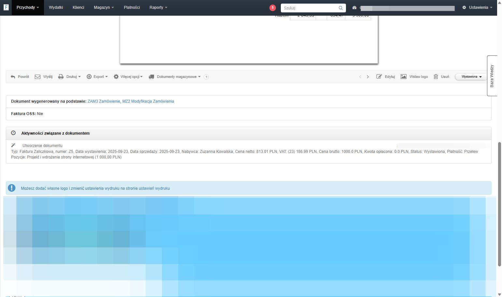Click the wand icon beside Utworzenie dokumentu

tap(13, 145)
